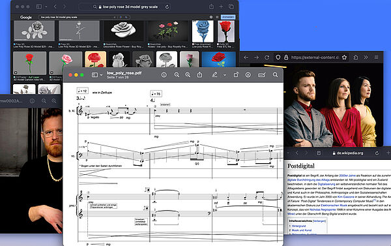
Task: Toggle Markup toolbar in low_poly_rose.pdf window
Action: tap(248, 74)
